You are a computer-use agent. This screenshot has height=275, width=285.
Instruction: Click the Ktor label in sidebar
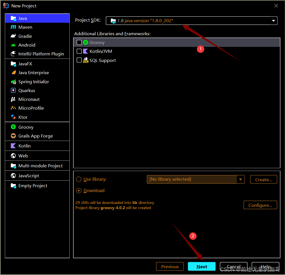coord(23,117)
